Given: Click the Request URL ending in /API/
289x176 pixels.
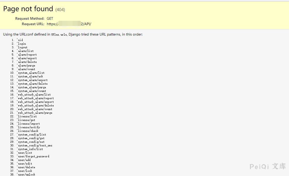Looking at the screenshot, I should click(69, 24).
